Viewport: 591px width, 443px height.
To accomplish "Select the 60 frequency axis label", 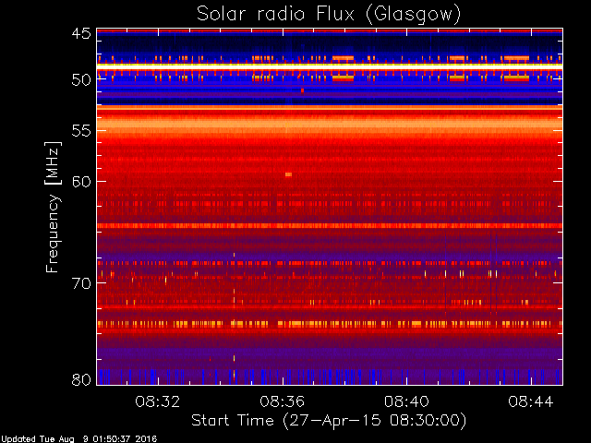I will [81, 181].
